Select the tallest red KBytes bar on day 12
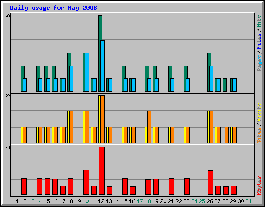The image size is (265, 207). pyautogui.click(x=101, y=171)
